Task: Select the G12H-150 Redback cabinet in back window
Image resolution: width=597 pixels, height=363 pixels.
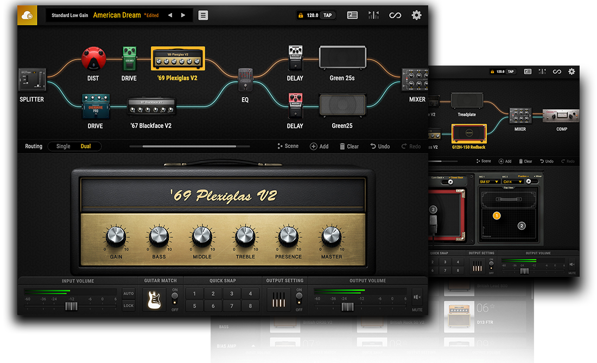Action: pos(469,133)
